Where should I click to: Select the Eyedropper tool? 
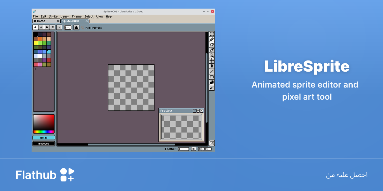click(x=212, y=50)
